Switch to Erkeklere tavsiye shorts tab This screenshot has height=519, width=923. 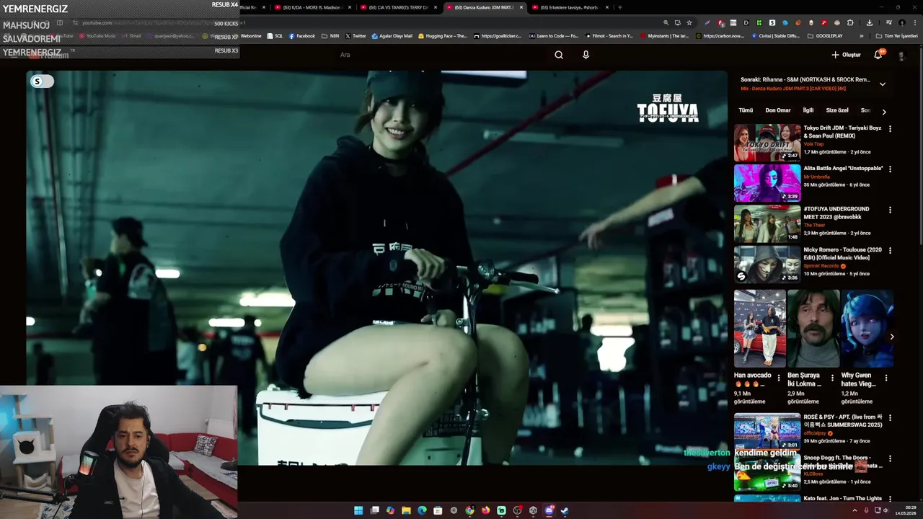[x=570, y=7]
